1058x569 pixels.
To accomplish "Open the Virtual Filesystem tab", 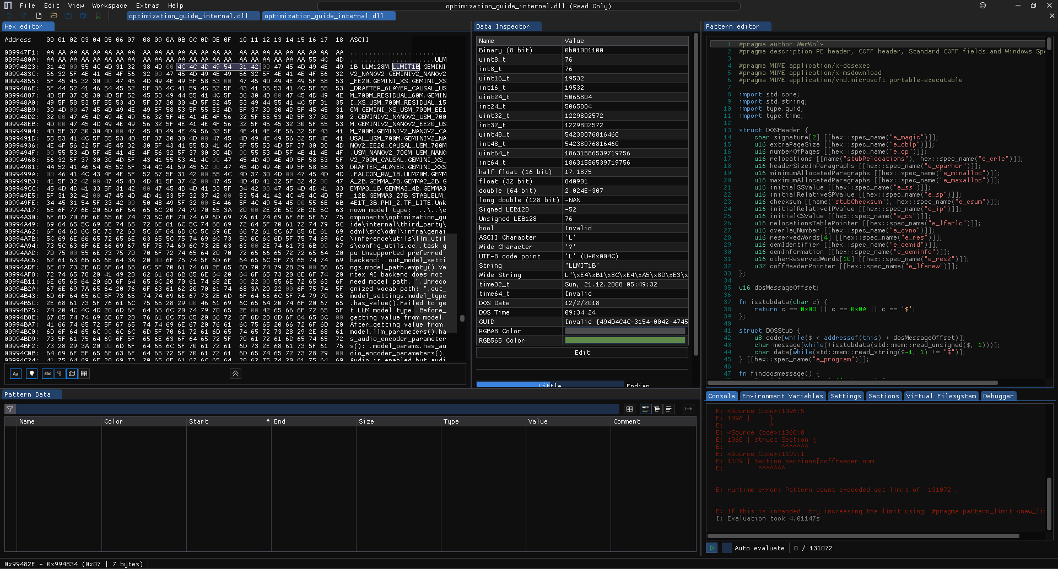I will [x=941, y=396].
